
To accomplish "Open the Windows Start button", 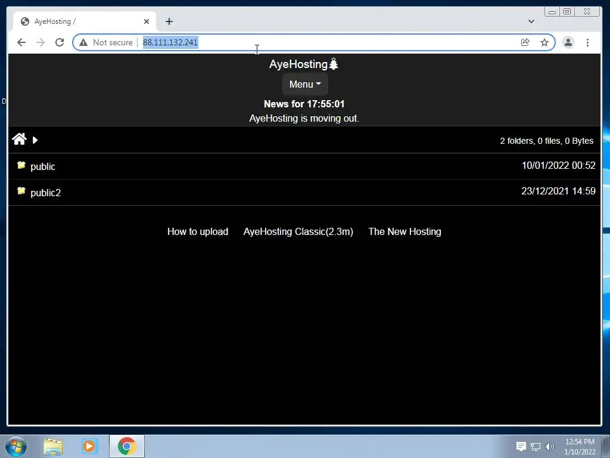I will coord(16,446).
